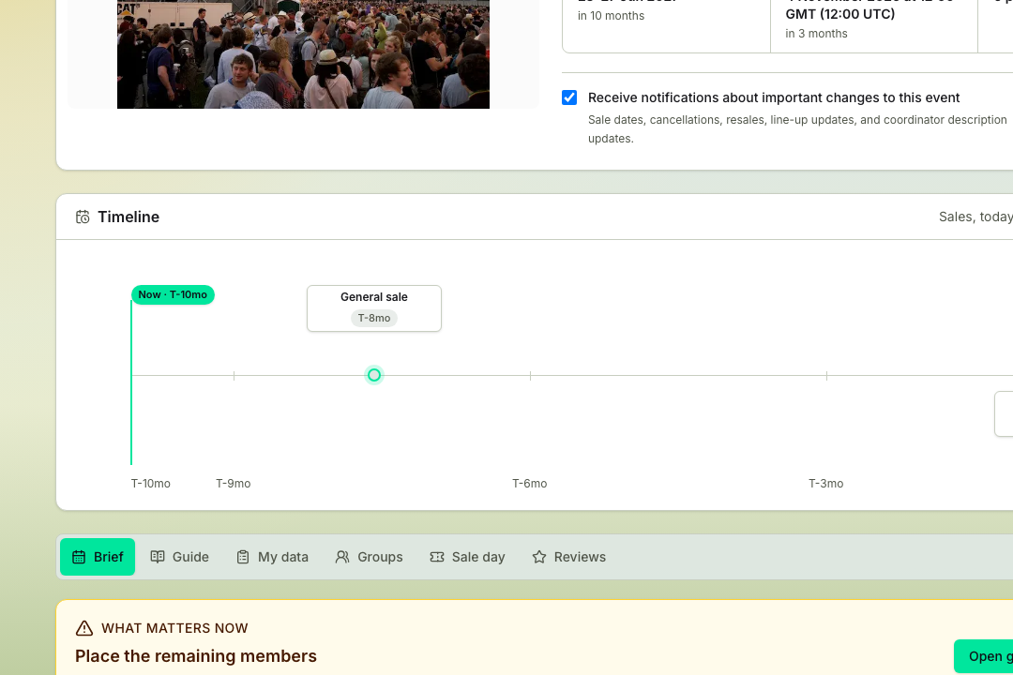Click the ticket icon beside Sale day
Viewport: 1013px width, 675px height.
[x=437, y=557]
